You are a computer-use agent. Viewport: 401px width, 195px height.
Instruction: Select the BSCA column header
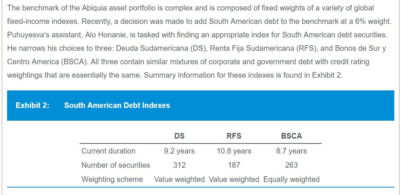click(292, 136)
